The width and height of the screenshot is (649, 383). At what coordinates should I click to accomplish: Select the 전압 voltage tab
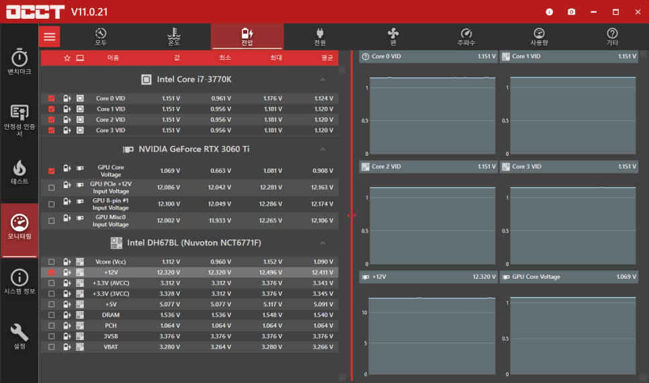(247, 36)
